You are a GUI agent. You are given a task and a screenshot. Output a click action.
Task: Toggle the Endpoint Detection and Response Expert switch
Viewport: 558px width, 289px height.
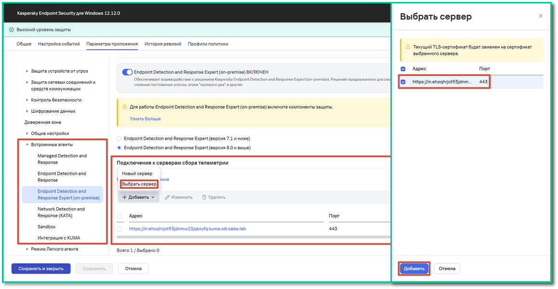tap(127, 72)
